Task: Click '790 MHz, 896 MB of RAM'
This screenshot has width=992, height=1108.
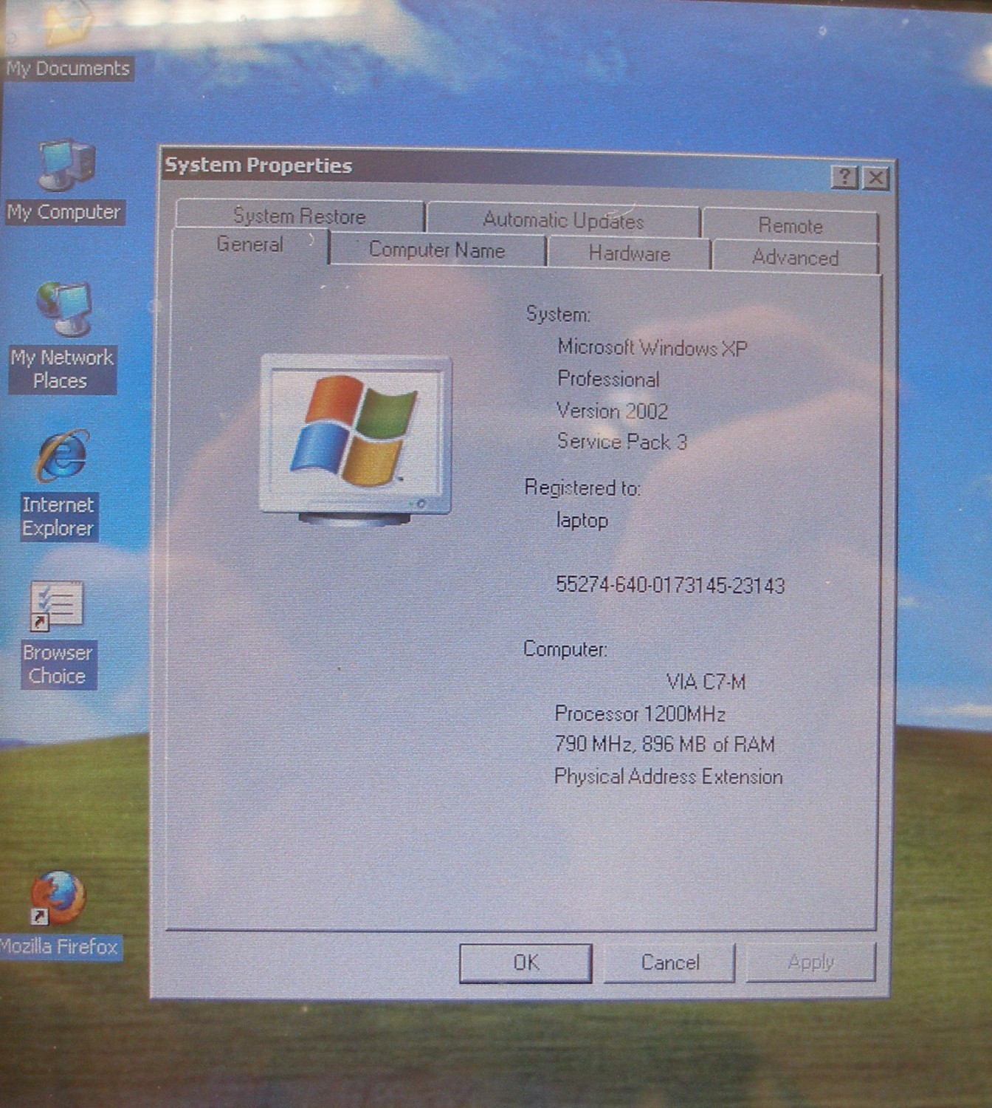Action: [x=664, y=745]
